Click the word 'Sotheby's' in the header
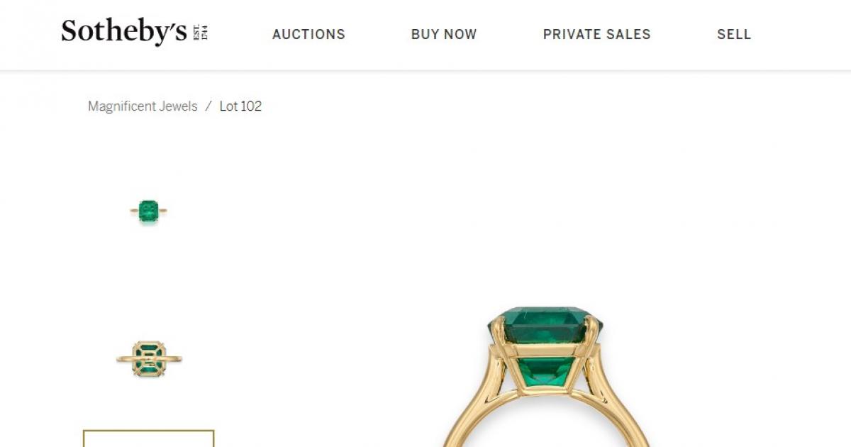This screenshot has height=447, width=851. click(124, 33)
